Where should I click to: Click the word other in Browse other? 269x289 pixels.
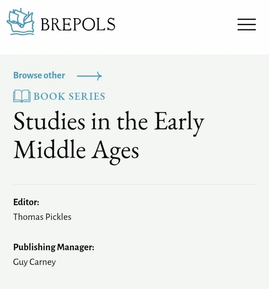pos(54,76)
